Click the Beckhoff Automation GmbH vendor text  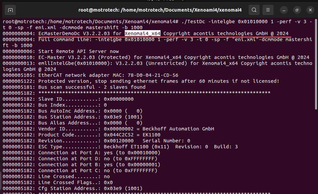pyautogui.click(x=178, y=129)
